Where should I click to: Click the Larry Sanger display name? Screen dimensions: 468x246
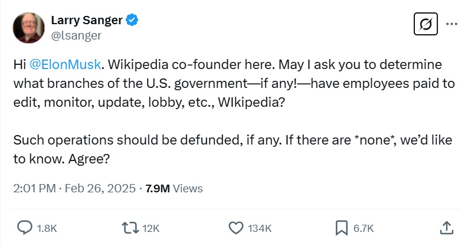pos(86,21)
